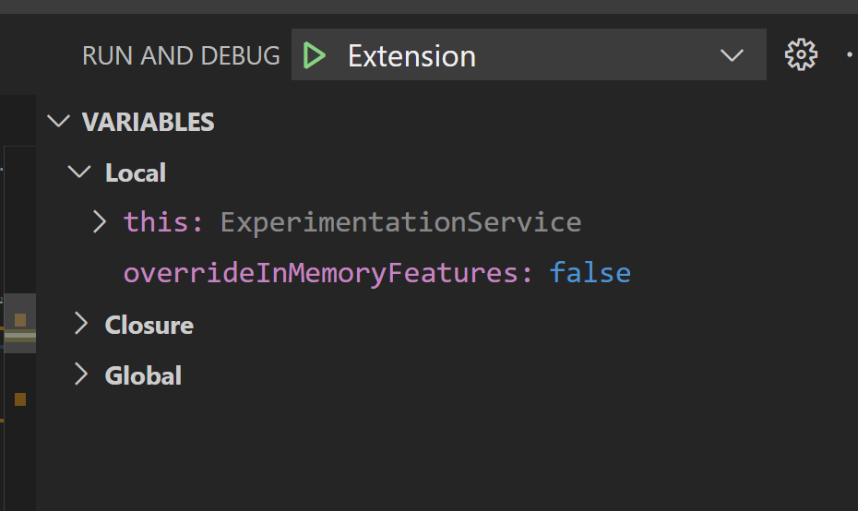The width and height of the screenshot is (858, 511).
Task: Click the ExperimentationService value text
Action: [x=400, y=222]
